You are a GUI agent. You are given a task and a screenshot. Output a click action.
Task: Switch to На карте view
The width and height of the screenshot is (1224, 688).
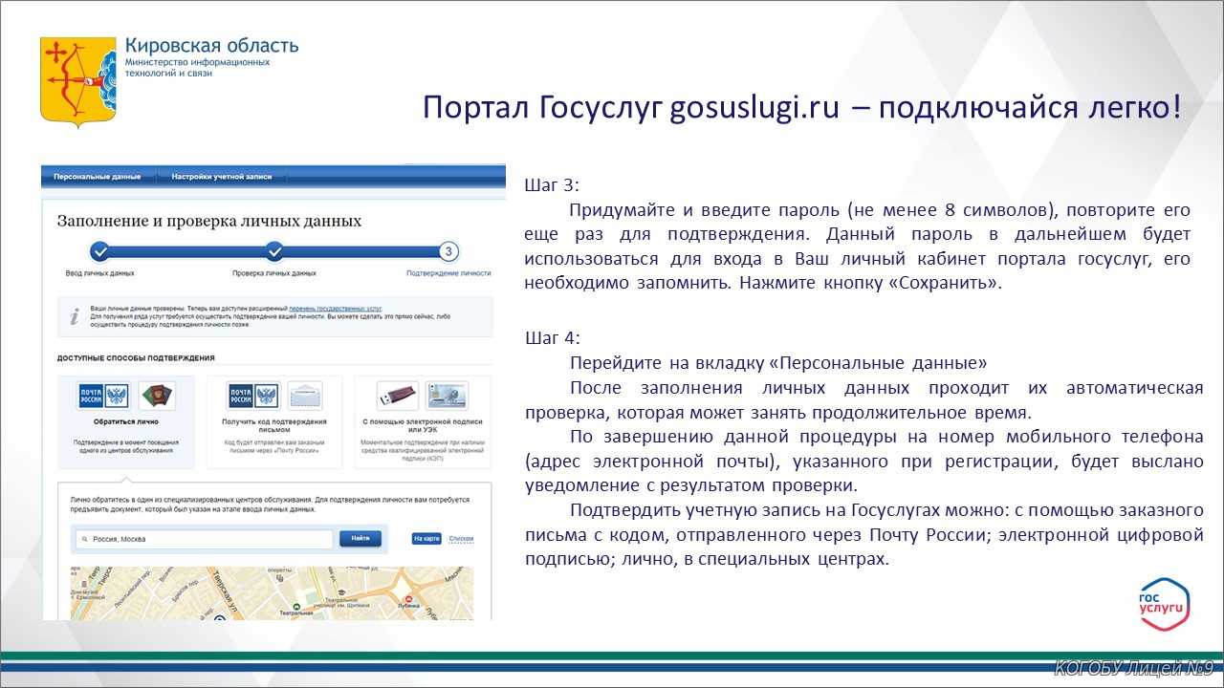(x=426, y=539)
